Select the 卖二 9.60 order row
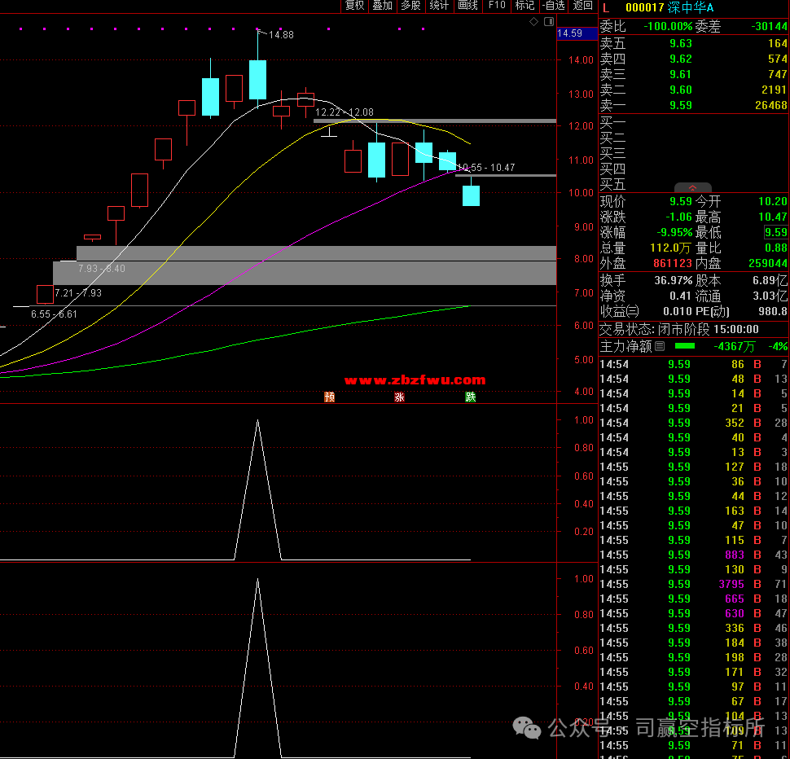This screenshot has height=759, width=790. (x=694, y=90)
